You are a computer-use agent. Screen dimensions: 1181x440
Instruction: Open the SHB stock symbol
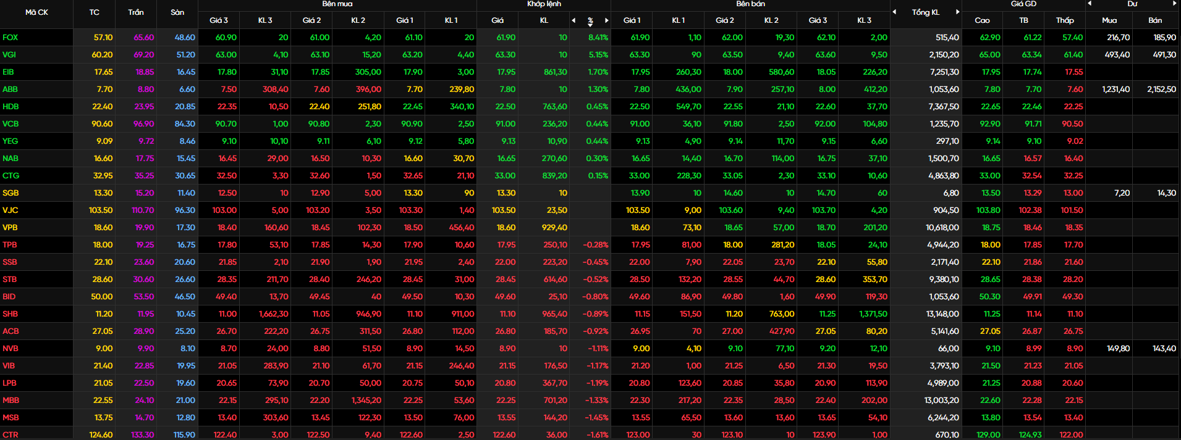pos(11,314)
